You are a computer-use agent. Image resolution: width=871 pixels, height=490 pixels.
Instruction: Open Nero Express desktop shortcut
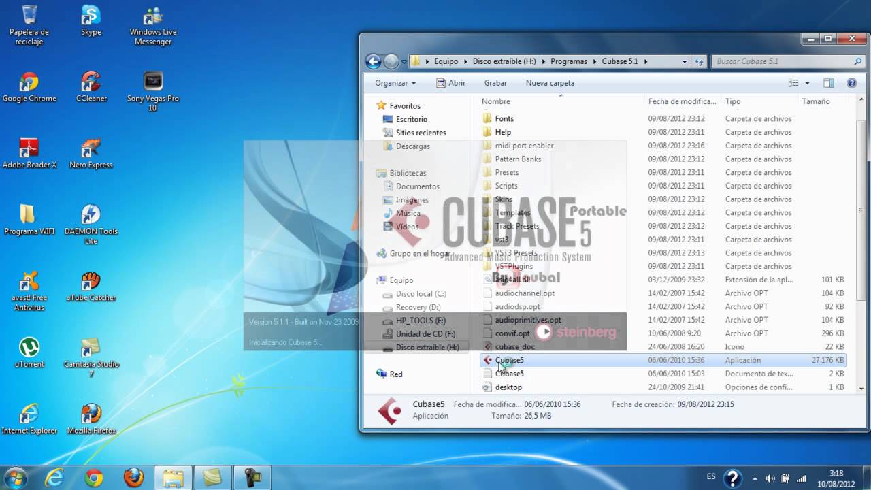[91, 153]
